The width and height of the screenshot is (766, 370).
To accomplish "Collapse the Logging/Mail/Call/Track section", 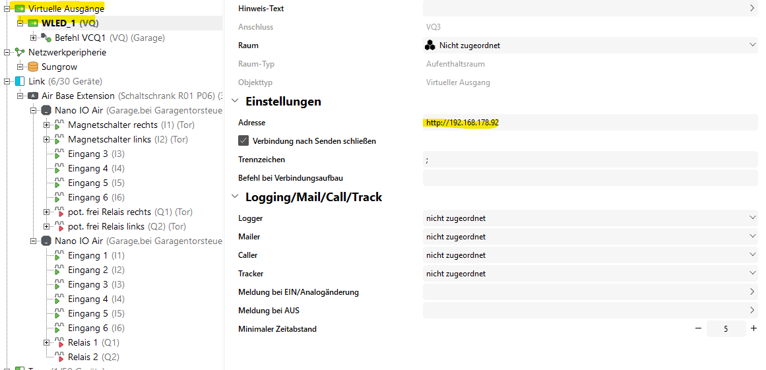I will 236,197.
